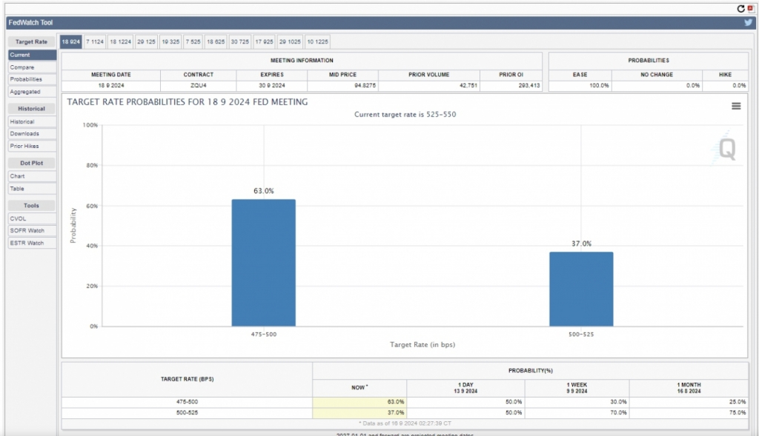759x436 pixels.
Task: Click the QuikStrike Q logo watermark
Action: click(x=726, y=150)
